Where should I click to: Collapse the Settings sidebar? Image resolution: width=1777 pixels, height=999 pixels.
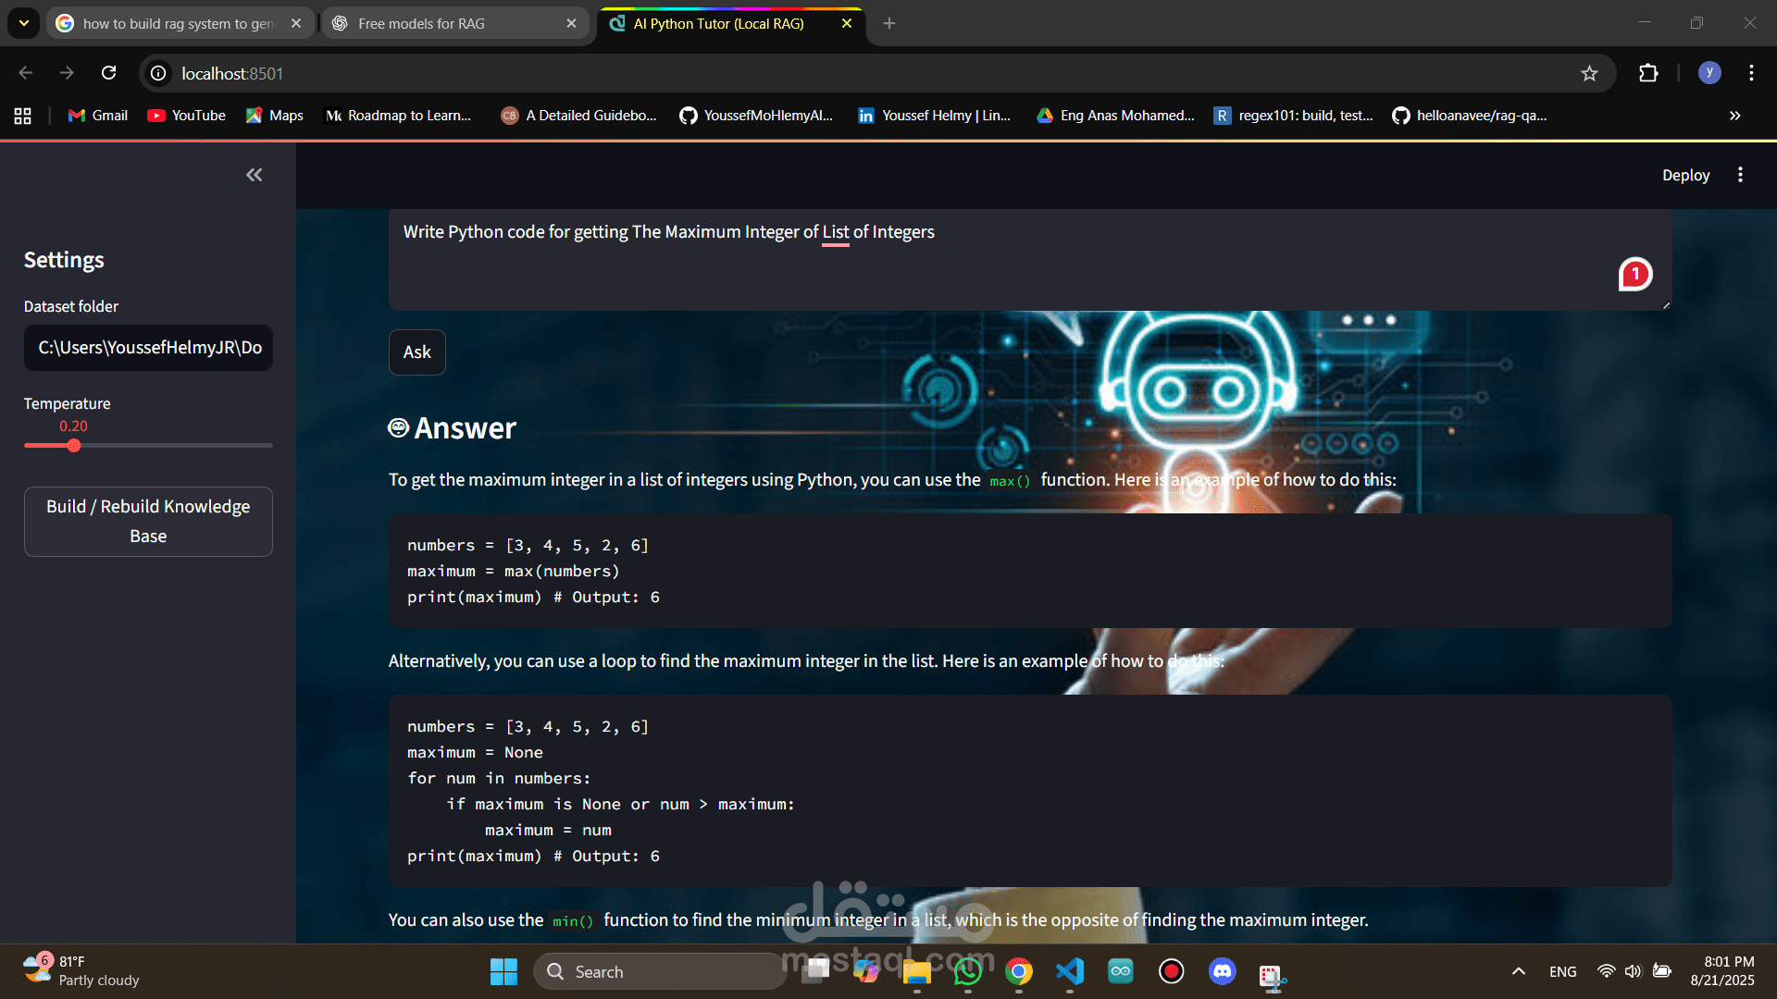click(x=254, y=175)
